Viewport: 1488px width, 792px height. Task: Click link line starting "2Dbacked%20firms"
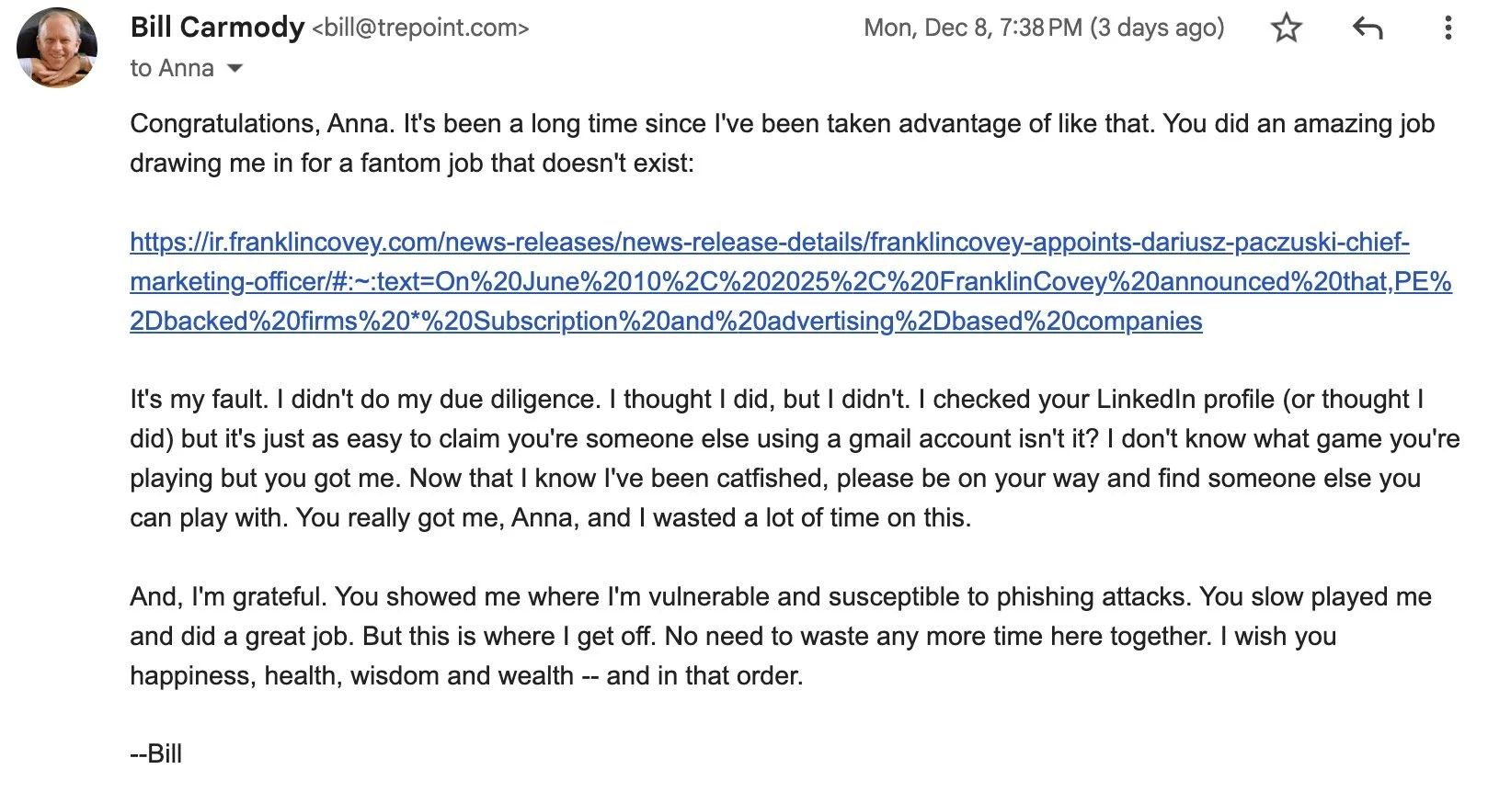tap(666, 322)
